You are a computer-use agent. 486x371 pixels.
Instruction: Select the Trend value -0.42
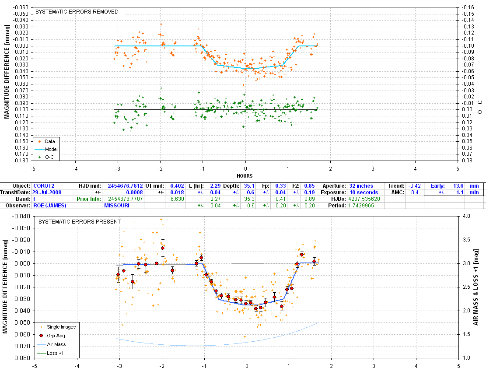pyautogui.click(x=414, y=186)
